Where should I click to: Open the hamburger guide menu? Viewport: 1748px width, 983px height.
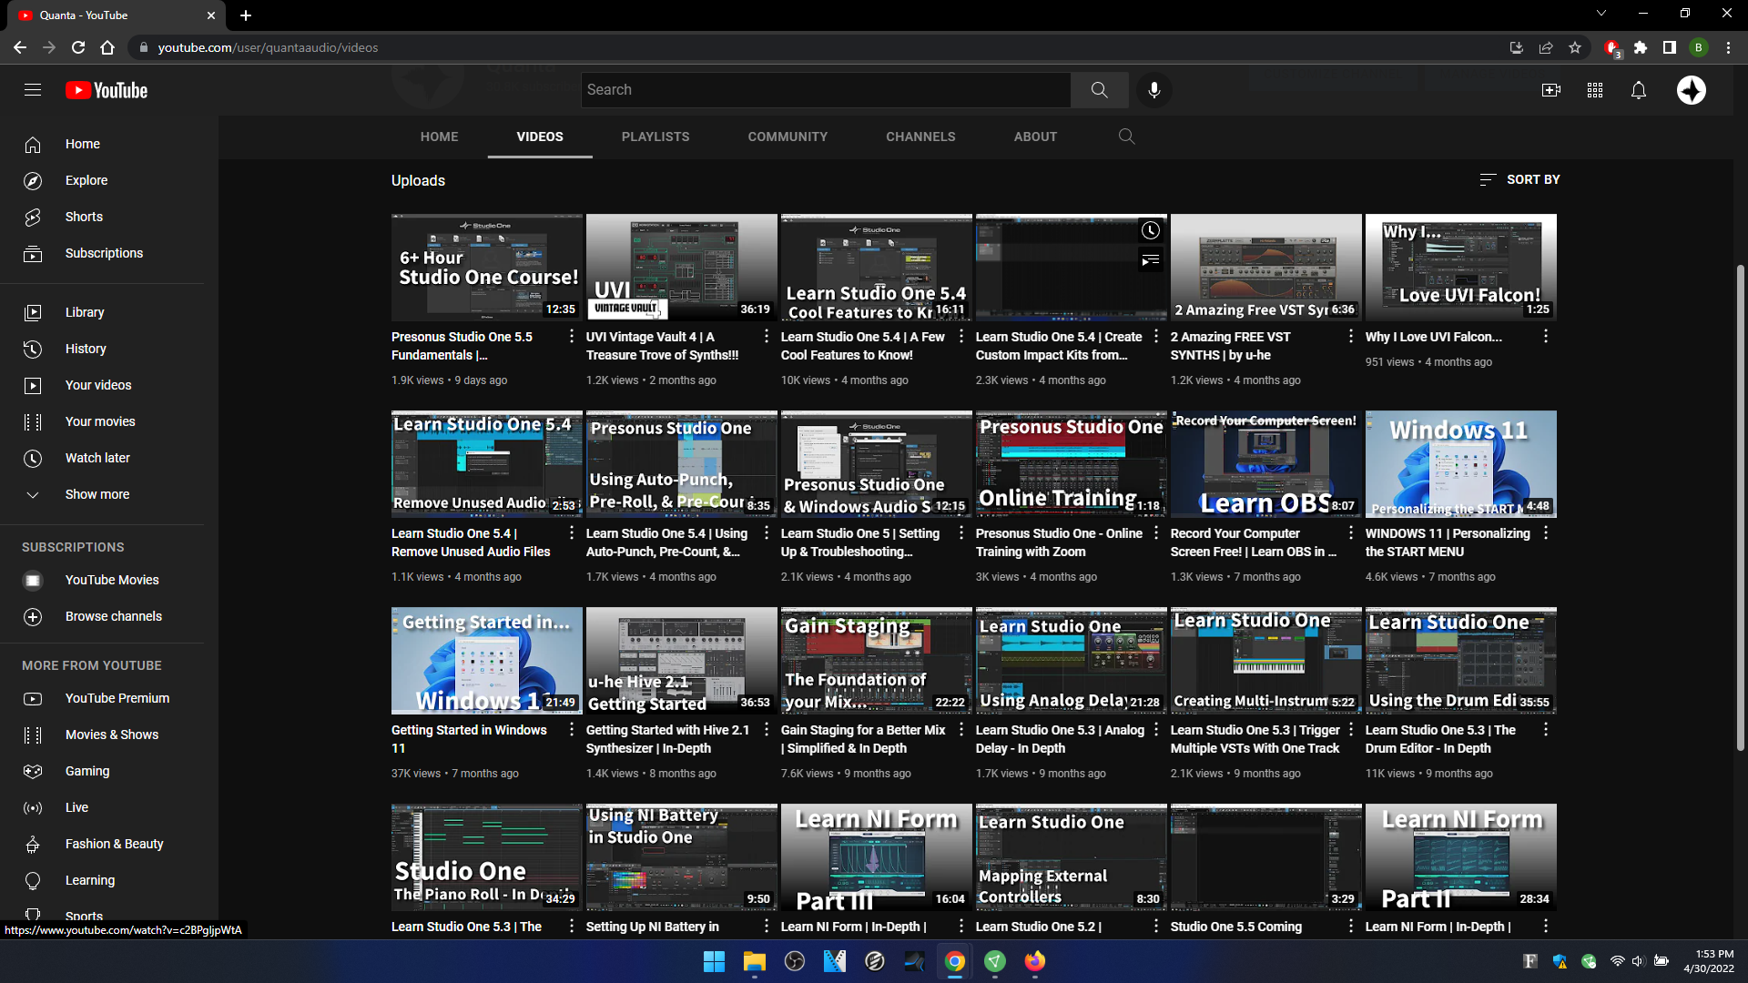[x=33, y=90]
